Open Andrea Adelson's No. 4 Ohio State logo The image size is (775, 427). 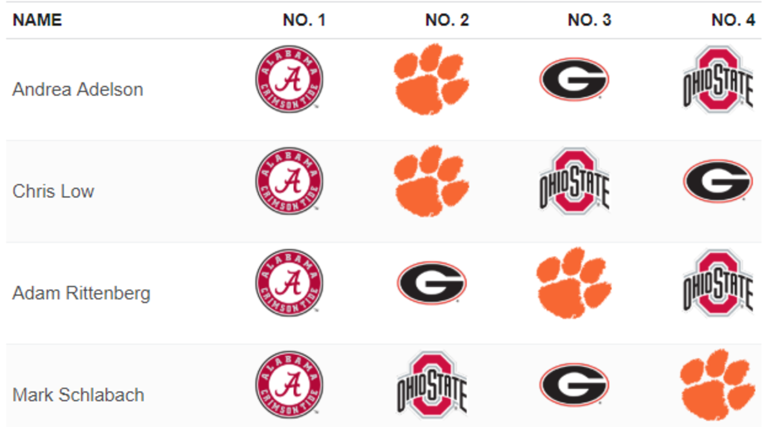718,79
